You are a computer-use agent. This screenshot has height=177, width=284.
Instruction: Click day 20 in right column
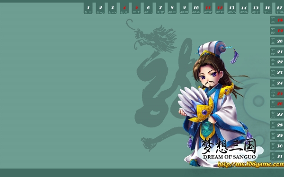click(277, 41)
